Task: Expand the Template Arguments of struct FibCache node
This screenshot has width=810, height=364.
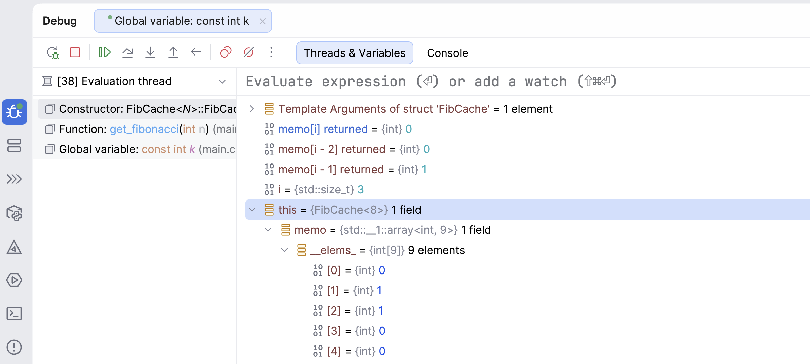Action: click(252, 109)
